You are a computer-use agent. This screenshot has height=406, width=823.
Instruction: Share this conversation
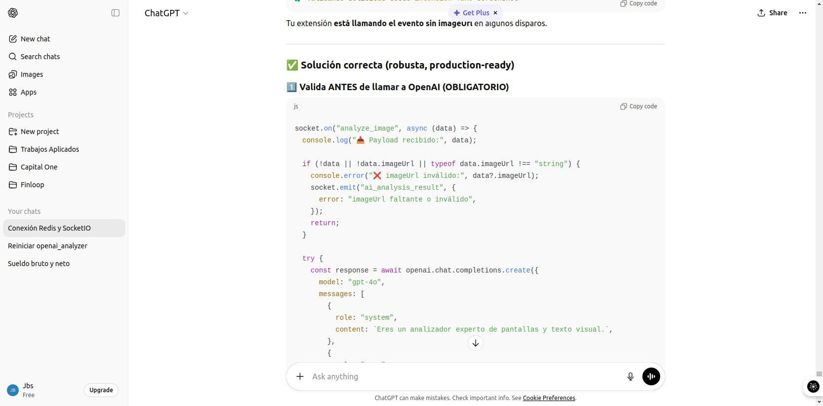click(772, 13)
